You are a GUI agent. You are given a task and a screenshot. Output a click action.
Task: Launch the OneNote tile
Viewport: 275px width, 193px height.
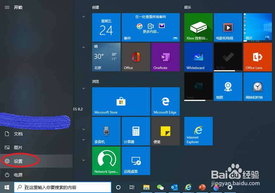tap(165, 57)
